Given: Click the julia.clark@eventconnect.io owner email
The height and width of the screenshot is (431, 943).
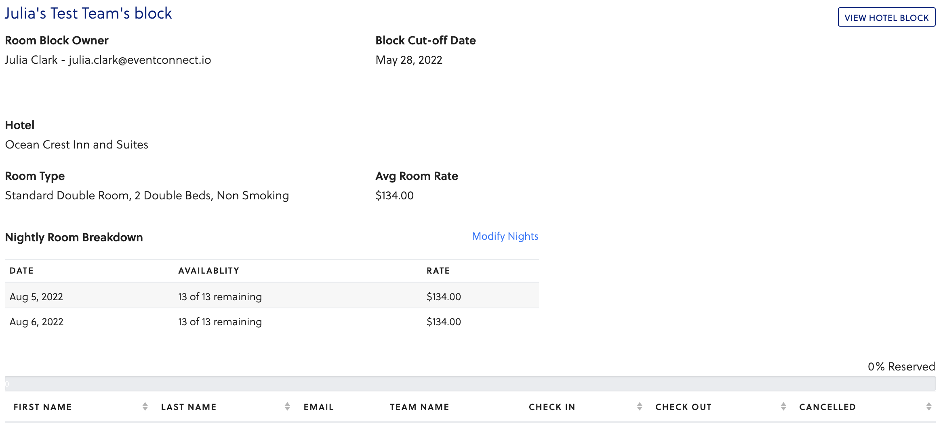Looking at the screenshot, I should point(140,60).
